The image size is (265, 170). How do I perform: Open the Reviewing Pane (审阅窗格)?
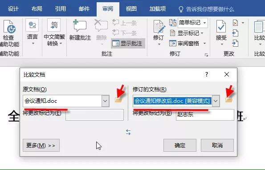point(184,44)
